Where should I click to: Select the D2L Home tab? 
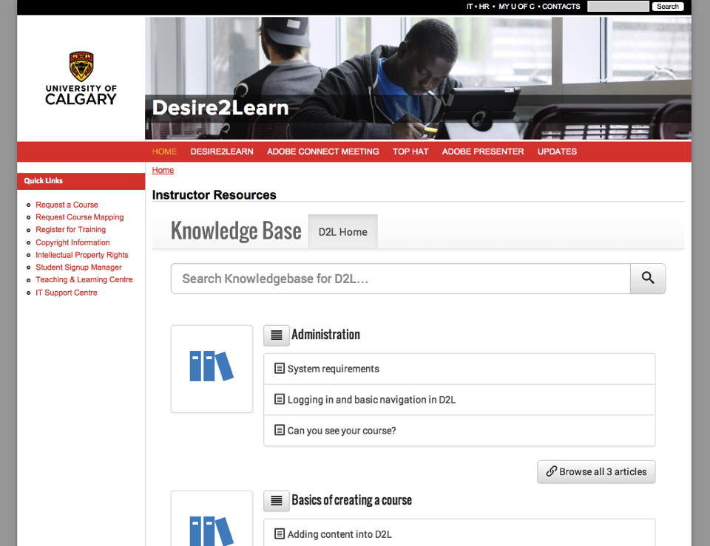coord(342,232)
